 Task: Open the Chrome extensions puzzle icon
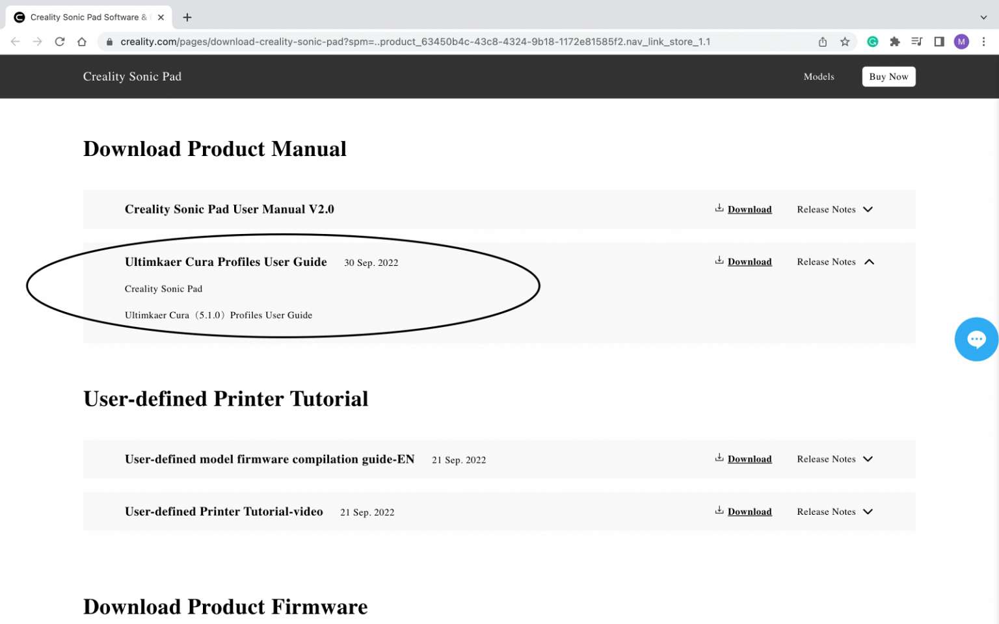tap(895, 42)
